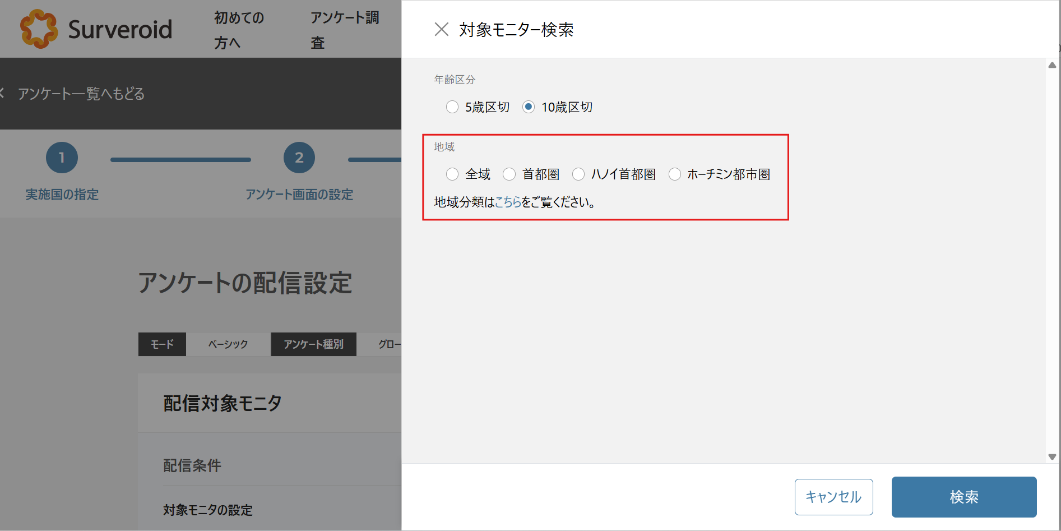Click step 1 circle 実施国の指定
The width and height of the screenshot is (1061, 531).
coord(62,158)
